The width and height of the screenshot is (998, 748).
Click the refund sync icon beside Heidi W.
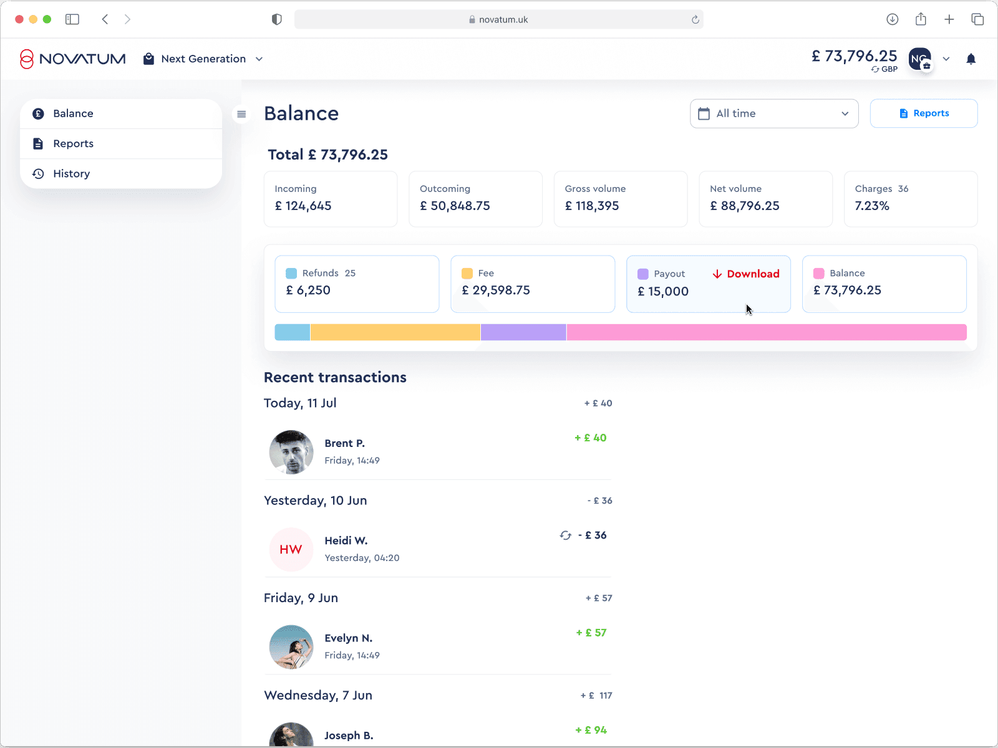(x=566, y=535)
